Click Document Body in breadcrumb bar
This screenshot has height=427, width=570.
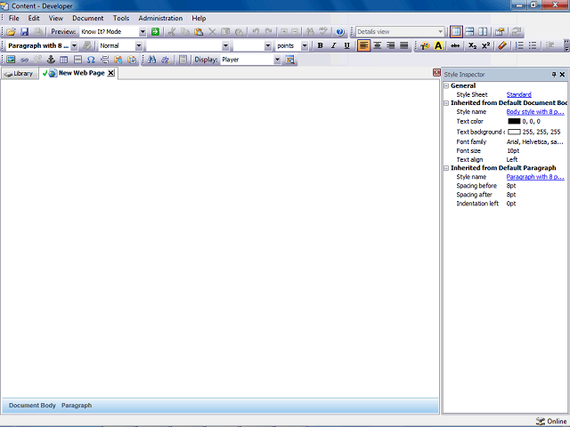pyautogui.click(x=32, y=406)
